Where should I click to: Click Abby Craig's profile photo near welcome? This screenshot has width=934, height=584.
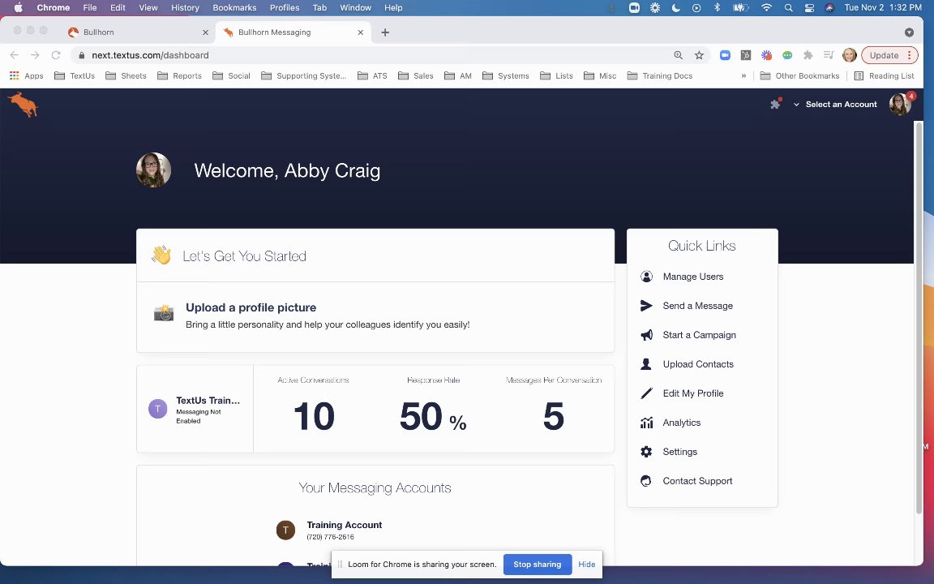point(154,170)
